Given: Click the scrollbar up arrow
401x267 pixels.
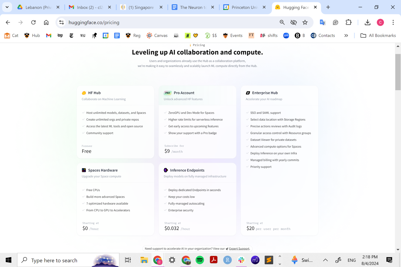Looking at the screenshot, I should click(x=398, y=46).
